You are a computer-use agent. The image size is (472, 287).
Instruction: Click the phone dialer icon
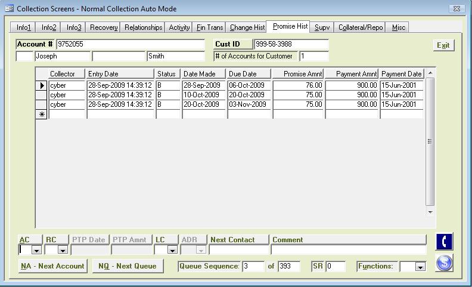point(444,242)
